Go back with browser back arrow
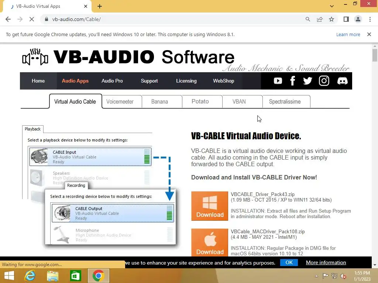The image size is (378, 283). pos(8,19)
